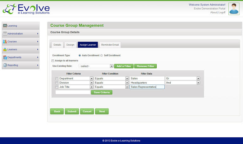Open the Courses menu item
The image size is (243, 144).
[21, 41]
